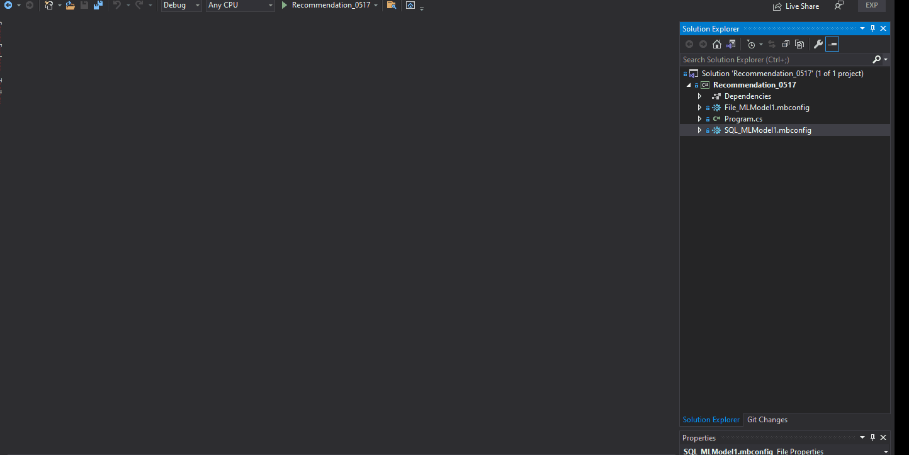
Task: Click the Properties panel auto-hide pin icon
Action: 873,437
